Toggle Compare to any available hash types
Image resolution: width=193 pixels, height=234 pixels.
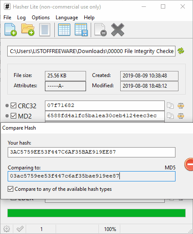(x=10, y=189)
